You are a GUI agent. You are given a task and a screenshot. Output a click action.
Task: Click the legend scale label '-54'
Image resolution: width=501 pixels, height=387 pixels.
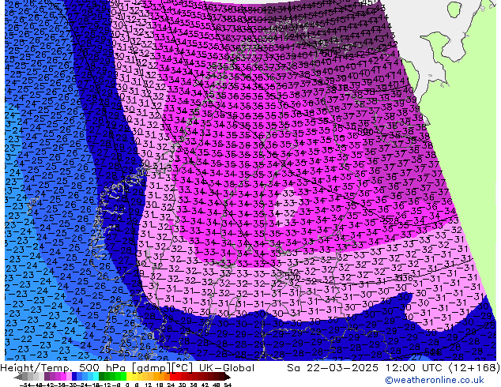(25, 385)
